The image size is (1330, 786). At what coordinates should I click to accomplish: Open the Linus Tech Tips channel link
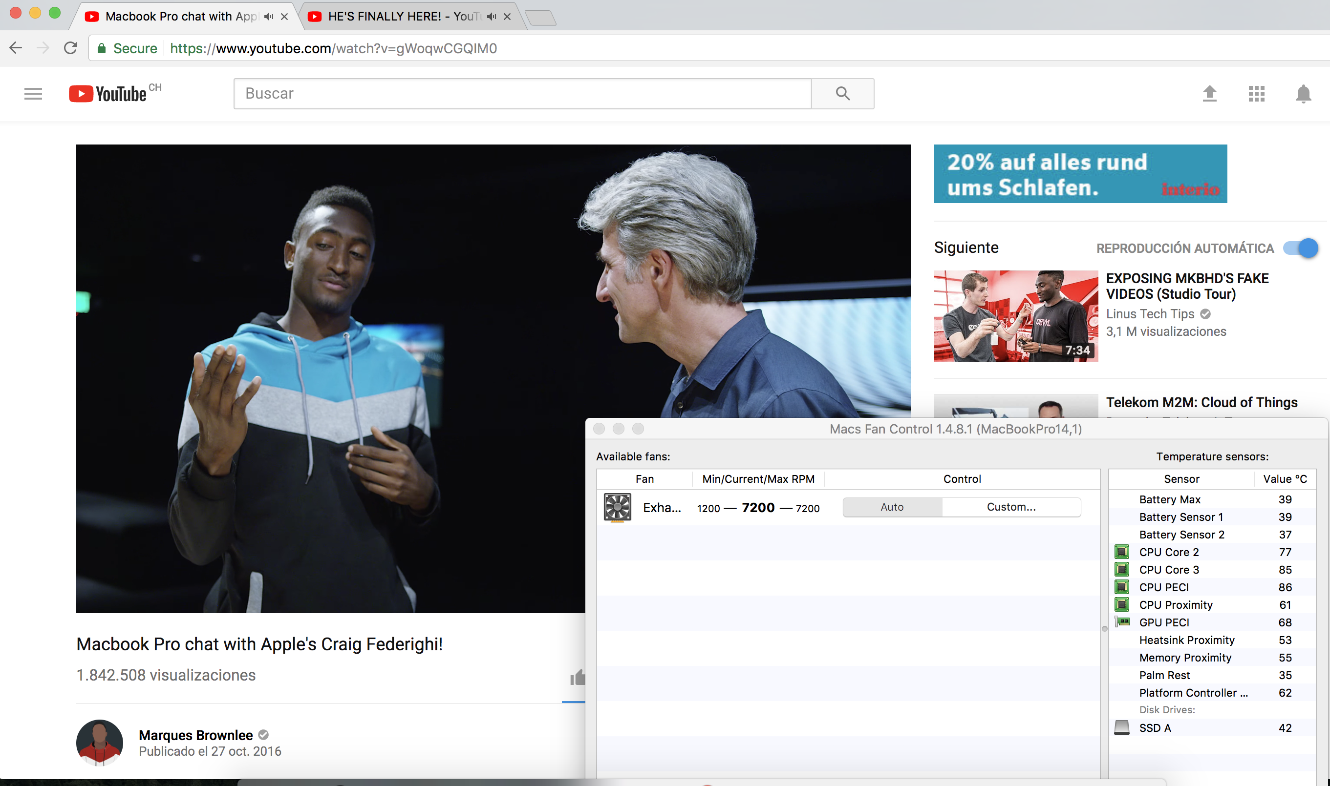click(x=1150, y=314)
